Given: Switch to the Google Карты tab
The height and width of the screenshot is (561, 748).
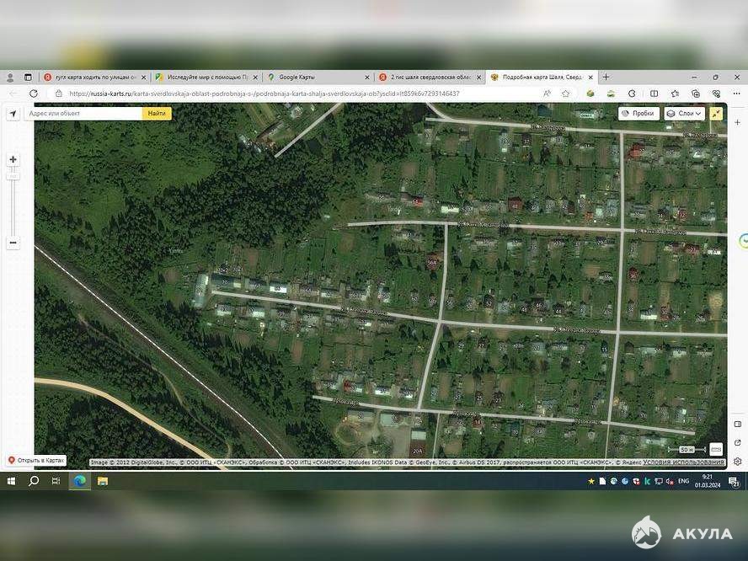Looking at the screenshot, I should pyautogui.click(x=316, y=77).
